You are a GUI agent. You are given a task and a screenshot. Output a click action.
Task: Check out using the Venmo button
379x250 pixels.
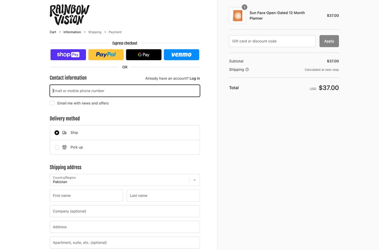coord(181,54)
